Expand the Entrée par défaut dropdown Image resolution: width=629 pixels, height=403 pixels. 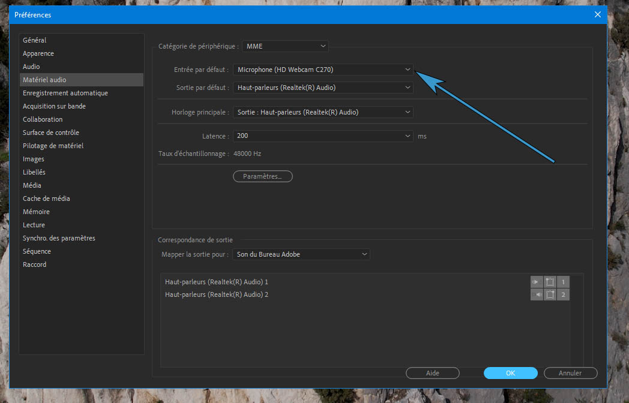(x=323, y=70)
